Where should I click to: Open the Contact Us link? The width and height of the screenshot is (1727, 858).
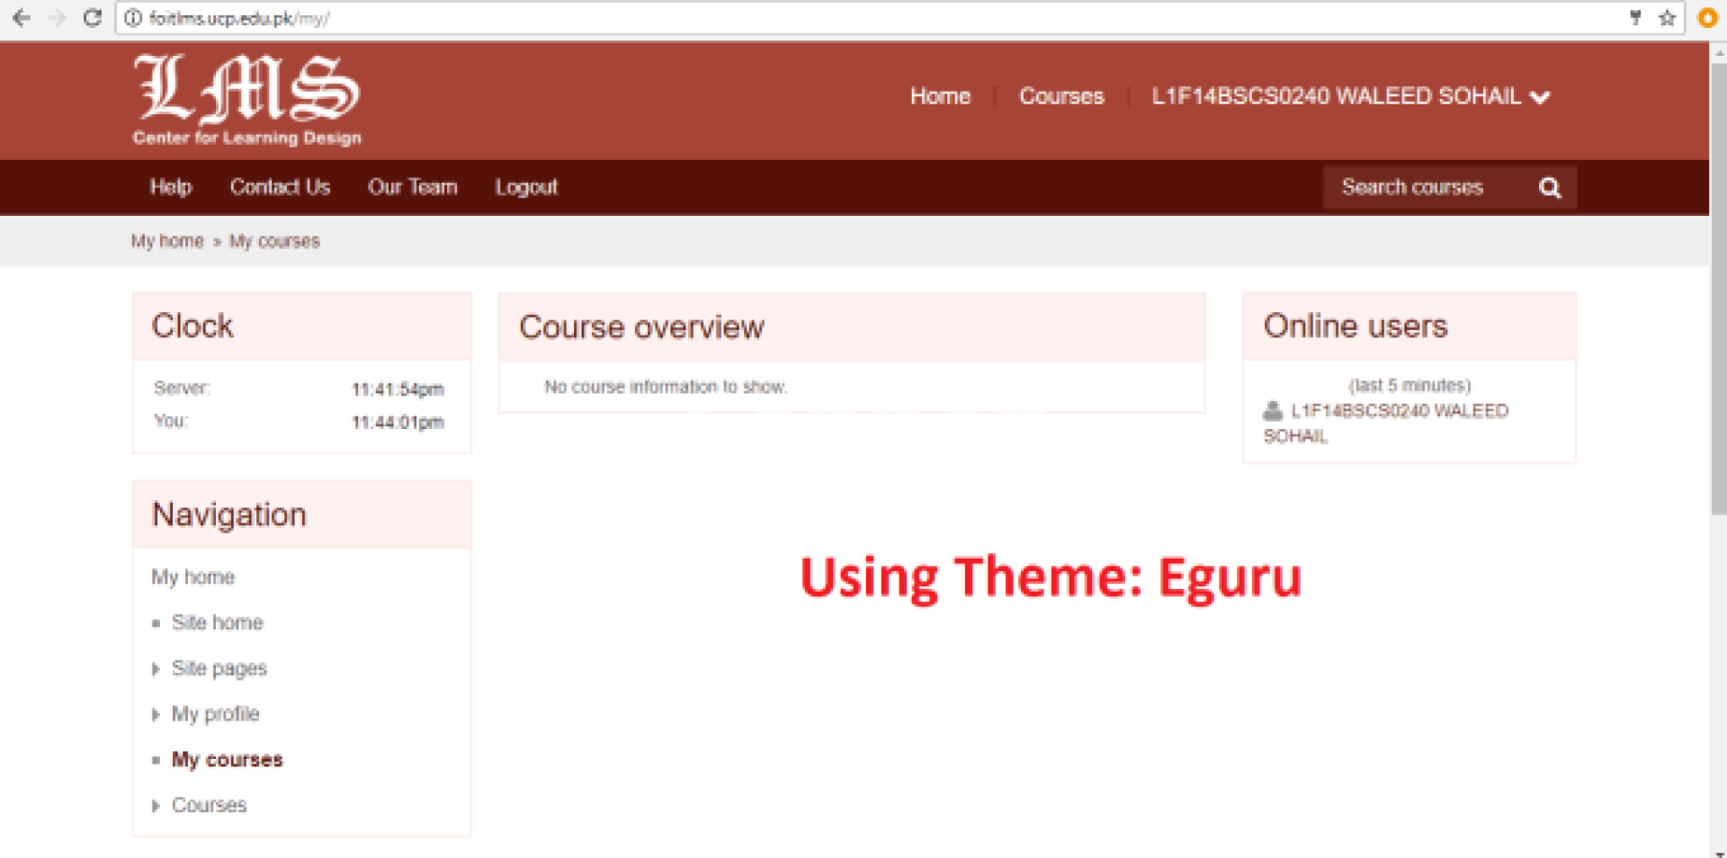280,187
